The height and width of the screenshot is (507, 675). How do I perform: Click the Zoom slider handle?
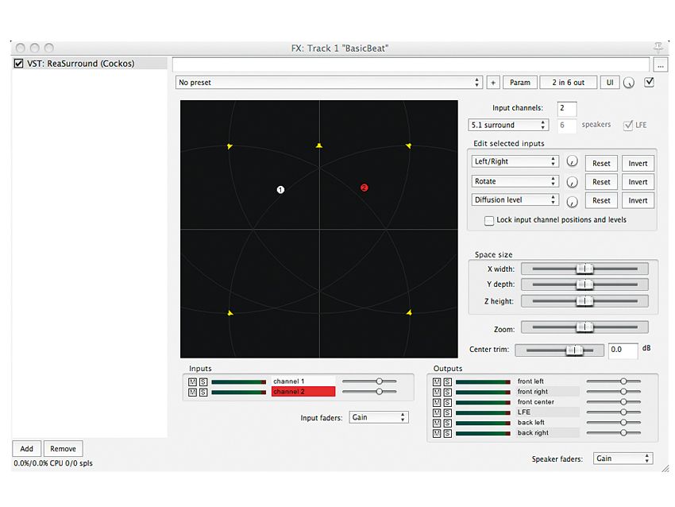coord(584,328)
